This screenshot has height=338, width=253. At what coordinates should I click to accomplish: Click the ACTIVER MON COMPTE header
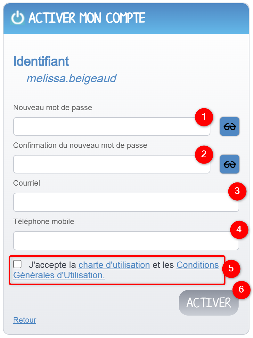pos(87,18)
